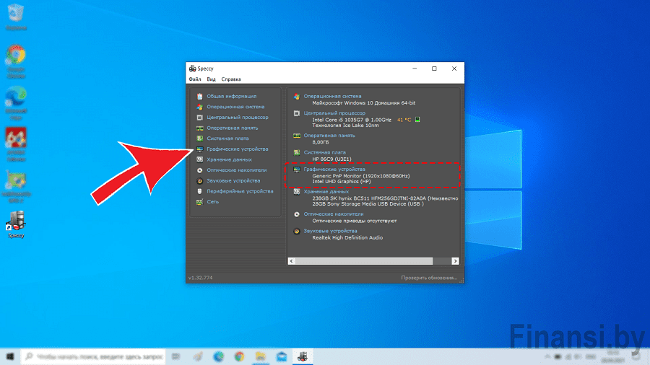Click the horizontal scrollbar thumb
The height and width of the screenshot is (365, 650).
363,261
